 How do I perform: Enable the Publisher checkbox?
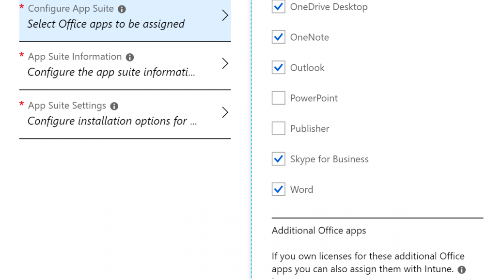coord(279,128)
